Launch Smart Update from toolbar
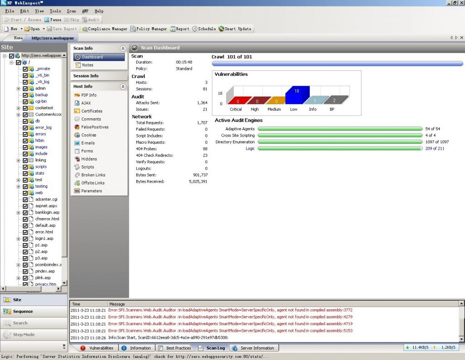 coord(235,29)
